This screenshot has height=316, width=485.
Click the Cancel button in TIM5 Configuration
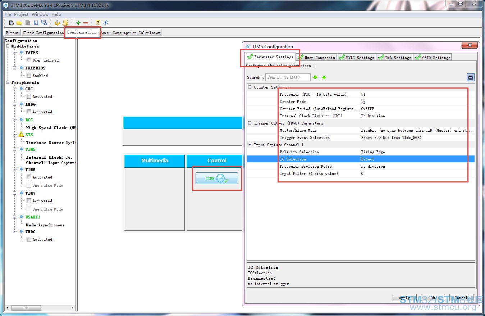point(461,298)
